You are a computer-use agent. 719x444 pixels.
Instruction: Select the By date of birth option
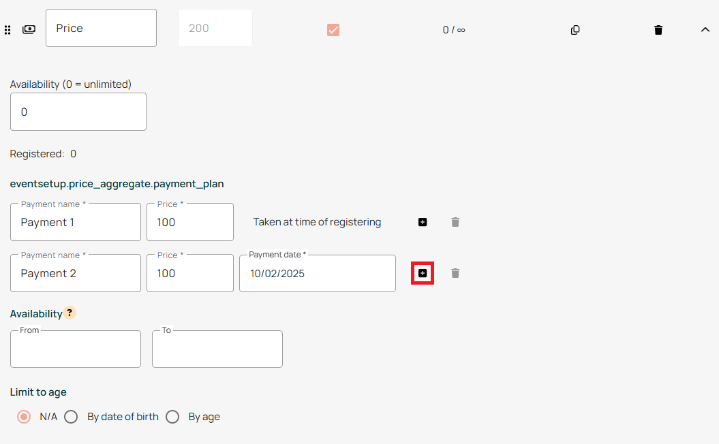[71, 417]
